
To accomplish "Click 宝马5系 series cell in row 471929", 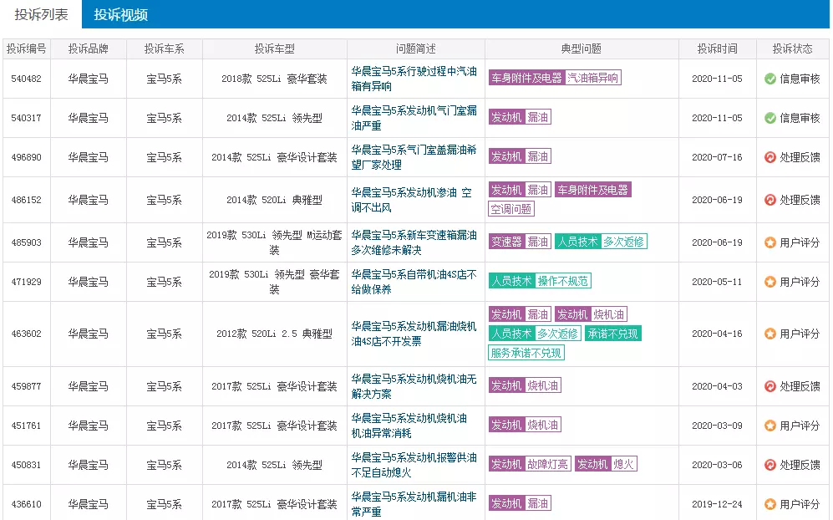I will 164,282.
